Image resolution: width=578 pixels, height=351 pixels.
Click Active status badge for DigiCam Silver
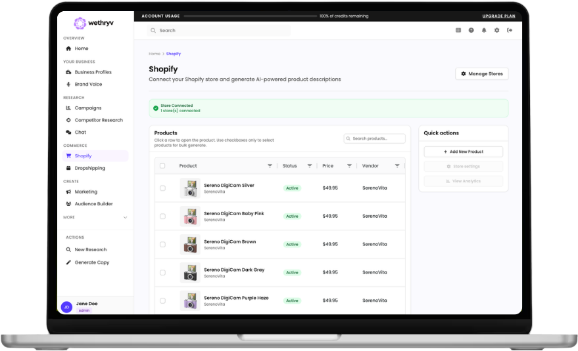pos(292,188)
